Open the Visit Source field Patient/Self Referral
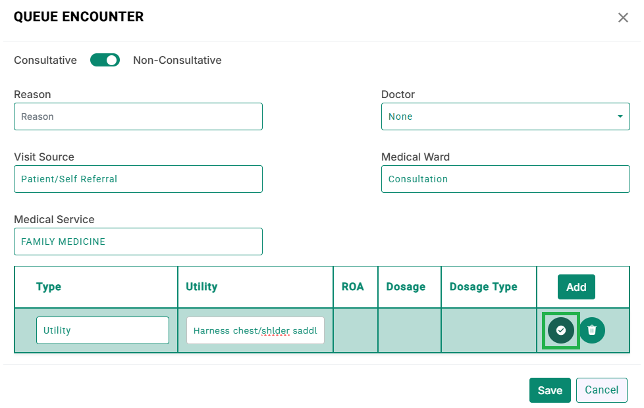Image resolution: width=644 pixels, height=408 pixels. [138, 179]
